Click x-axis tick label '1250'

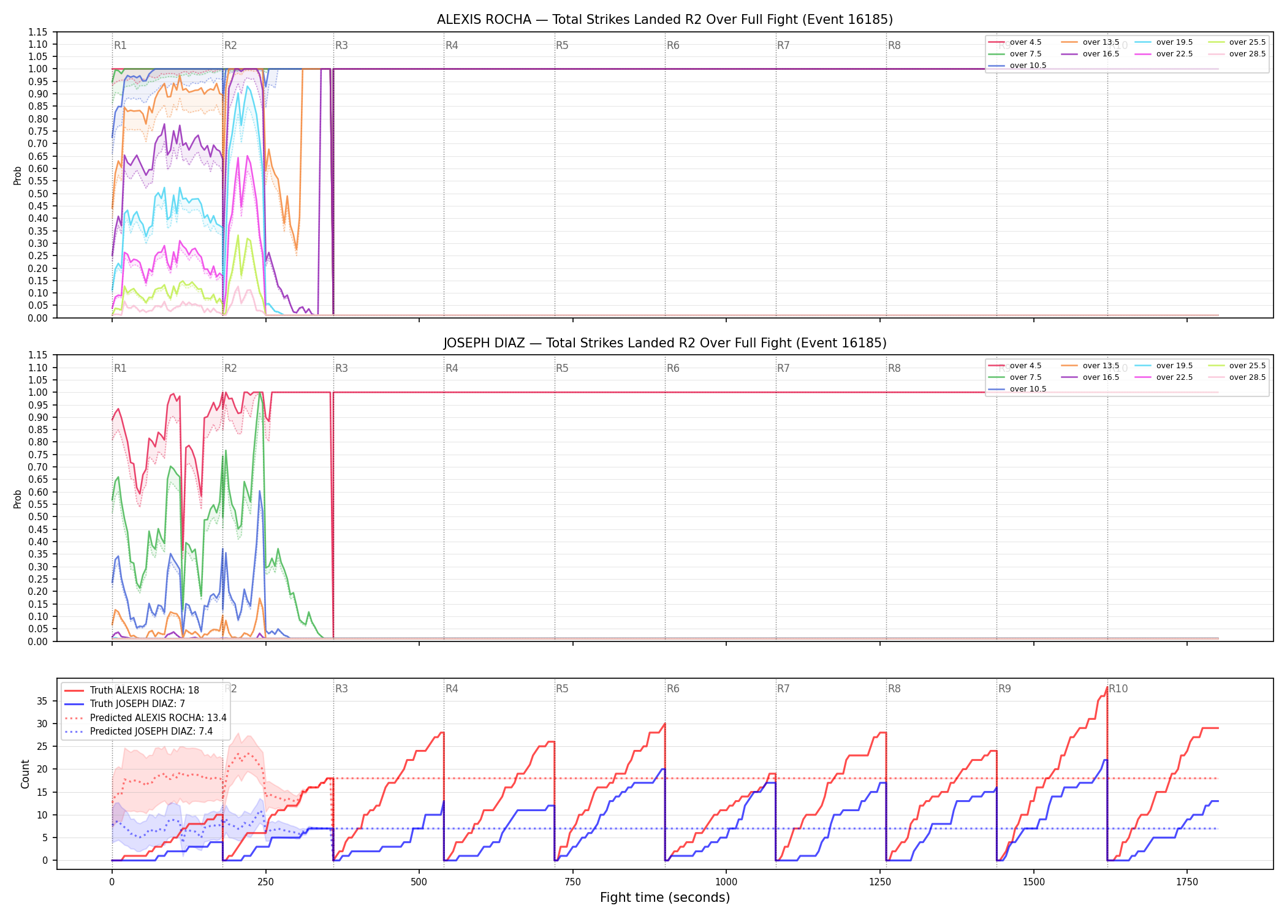click(880, 882)
